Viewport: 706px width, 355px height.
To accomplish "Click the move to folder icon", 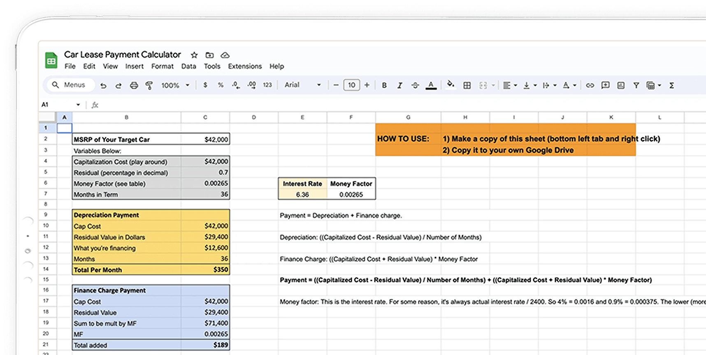I will coord(209,55).
